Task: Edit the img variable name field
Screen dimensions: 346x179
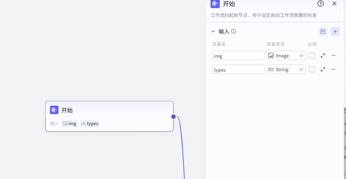Action: (x=238, y=55)
